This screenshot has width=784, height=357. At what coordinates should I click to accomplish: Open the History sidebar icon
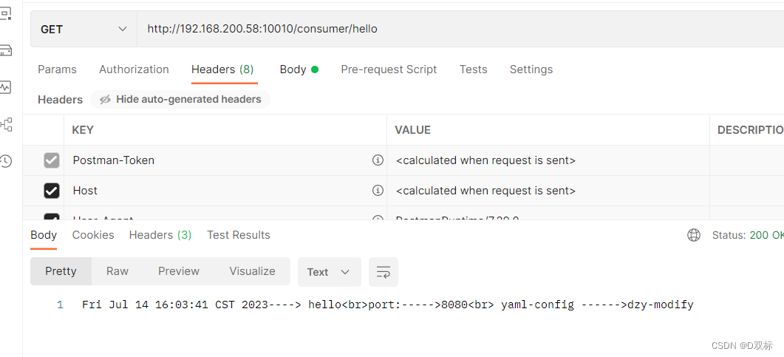coord(5,161)
